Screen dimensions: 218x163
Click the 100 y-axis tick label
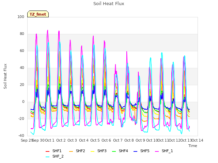click(21, 17)
